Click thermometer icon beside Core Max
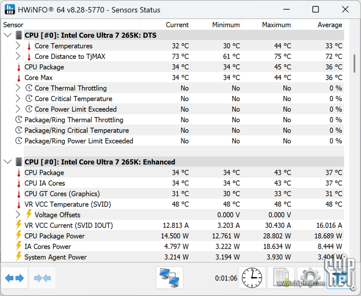Screen dimensions: 361x296 click(x=19, y=78)
